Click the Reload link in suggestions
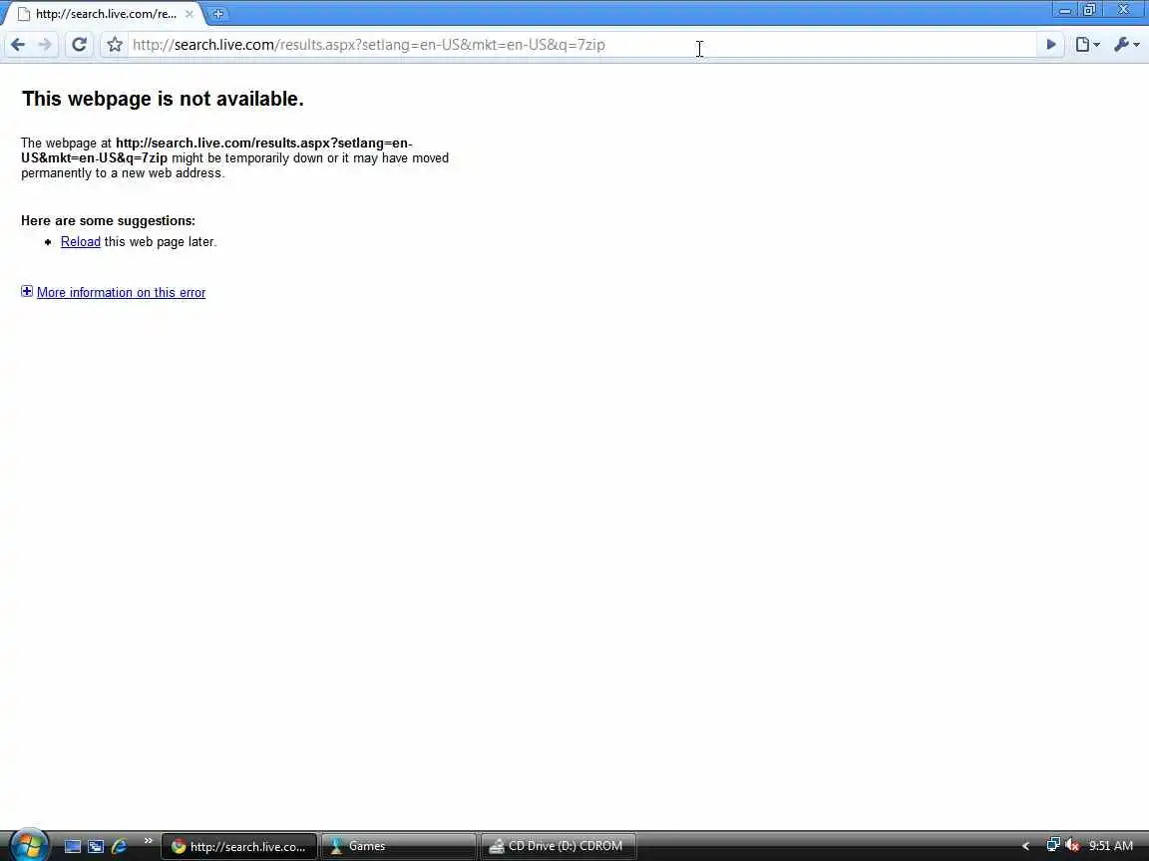The height and width of the screenshot is (861, 1149). pos(81,241)
